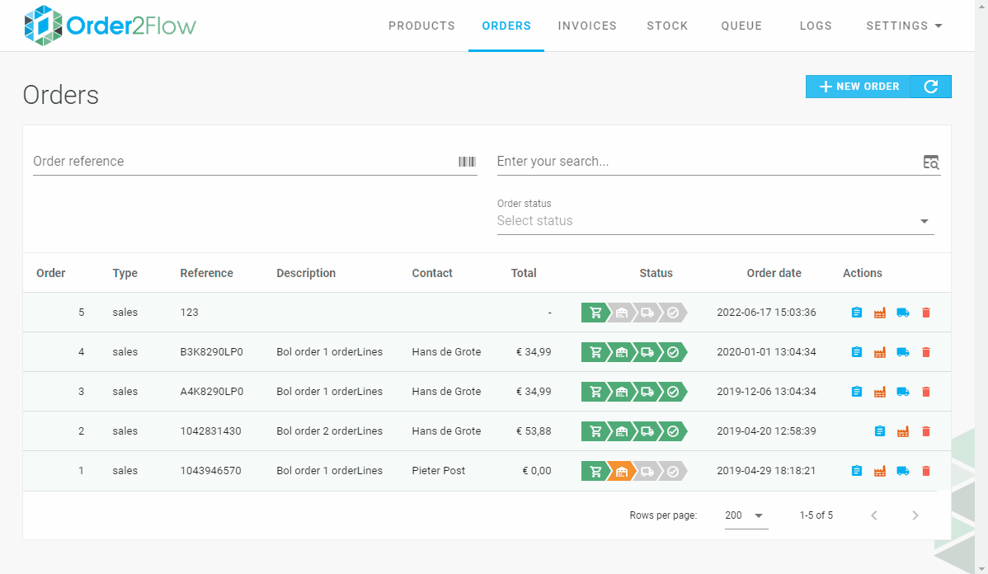This screenshot has width=988, height=574.
Task: Delete order 5 with the red trash icon
Action: tap(926, 313)
